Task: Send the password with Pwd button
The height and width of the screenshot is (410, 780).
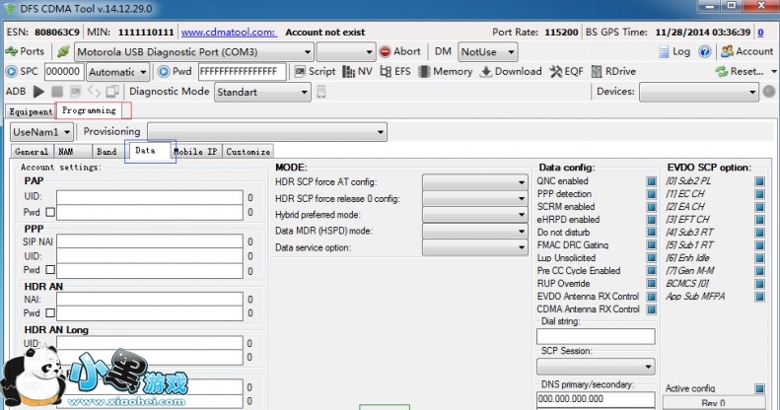Action: (176, 72)
